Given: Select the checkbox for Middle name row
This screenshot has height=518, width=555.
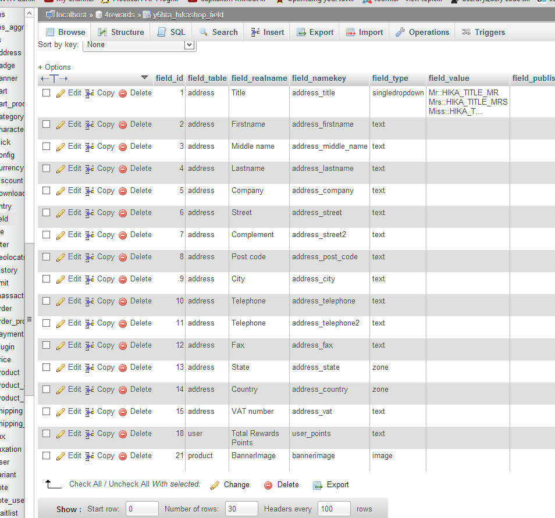Looking at the screenshot, I should 46,146.
